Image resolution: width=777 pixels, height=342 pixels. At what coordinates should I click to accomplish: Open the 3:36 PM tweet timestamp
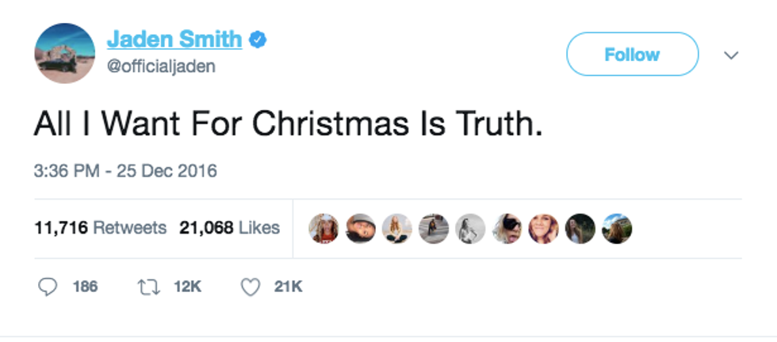124,171
